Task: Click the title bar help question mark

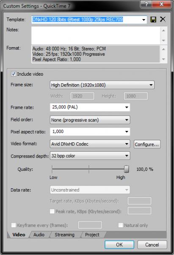Action: pyautogui.click(x=146, y=4)
